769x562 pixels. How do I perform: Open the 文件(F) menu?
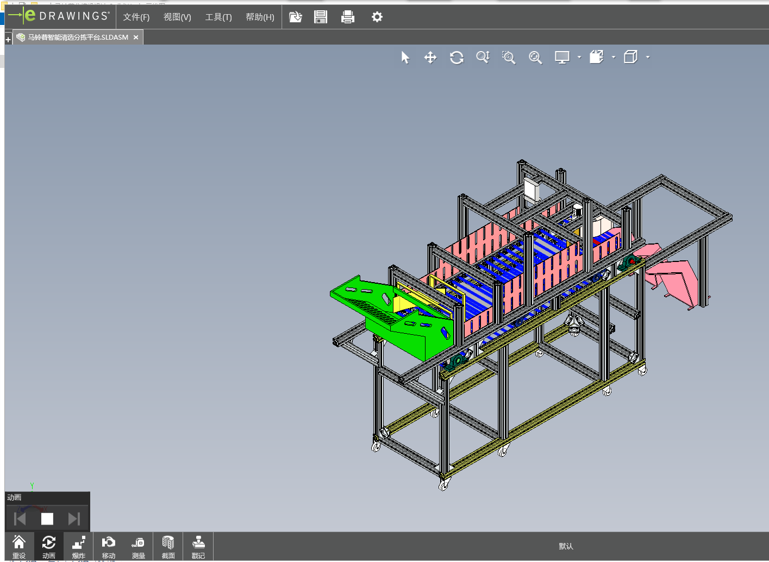click(136, 17)
